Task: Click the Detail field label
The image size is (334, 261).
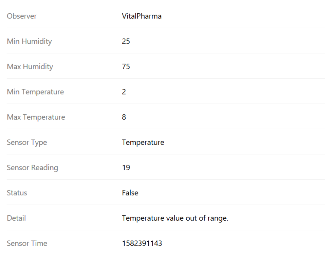Action: click(16, 218)
